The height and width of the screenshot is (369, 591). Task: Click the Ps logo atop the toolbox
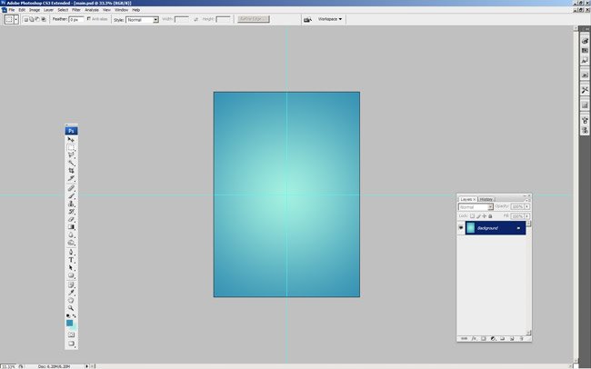coord(71,131)
